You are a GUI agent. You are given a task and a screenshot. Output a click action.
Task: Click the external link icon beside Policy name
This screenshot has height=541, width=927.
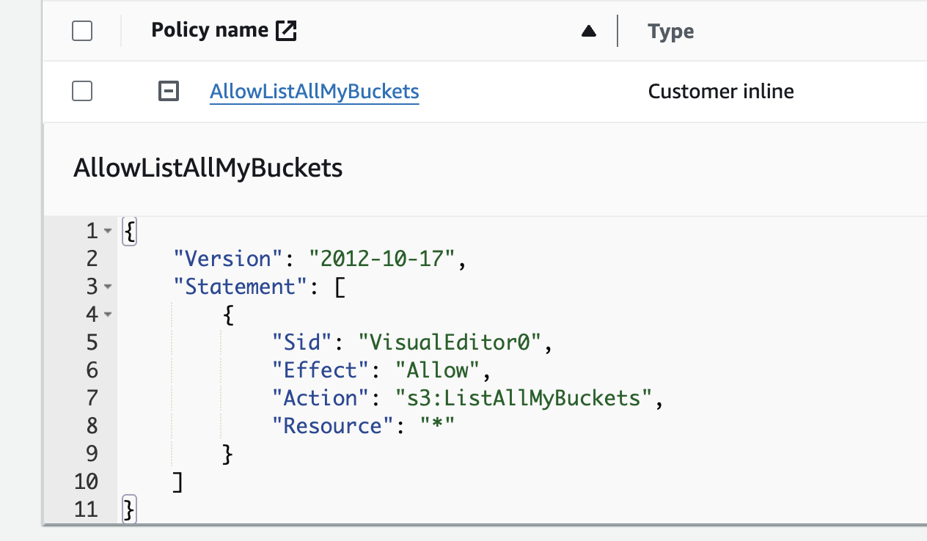pos(286,31)
